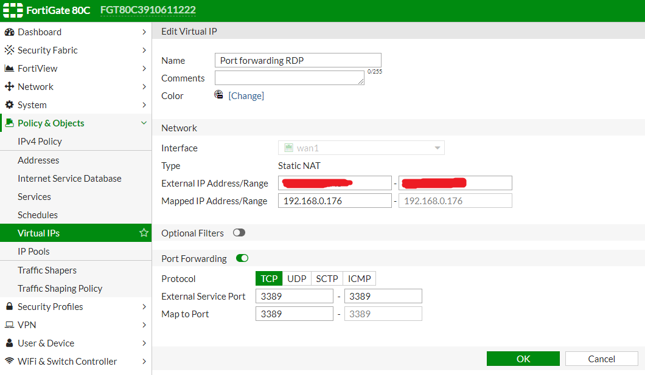Click Mapped IP start field 192.168.0.176
Viewport: 645px width, 375px height.
(335, 201)
